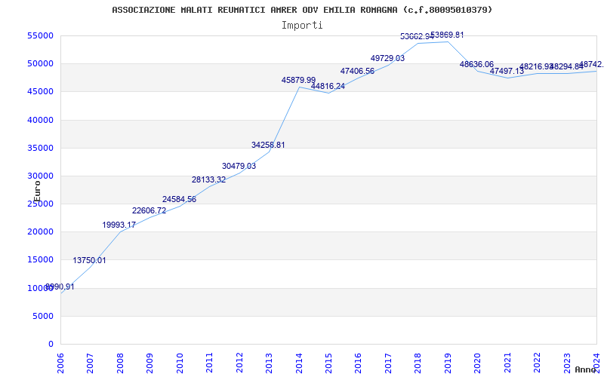Select the 45879.99 data label

point(298,80)
